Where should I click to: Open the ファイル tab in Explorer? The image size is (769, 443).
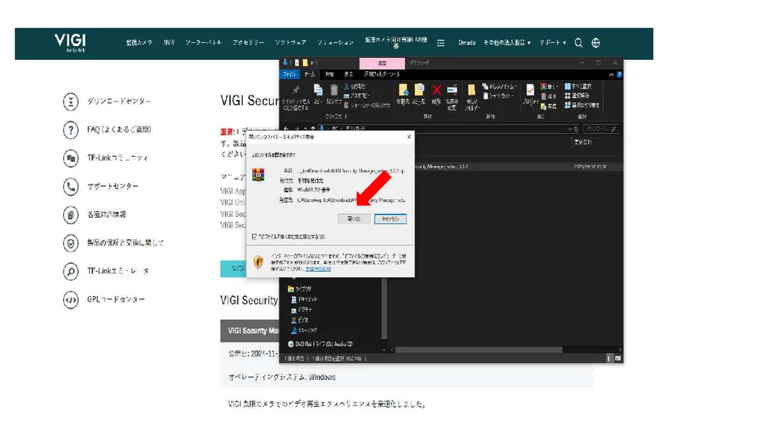(289, 75)
